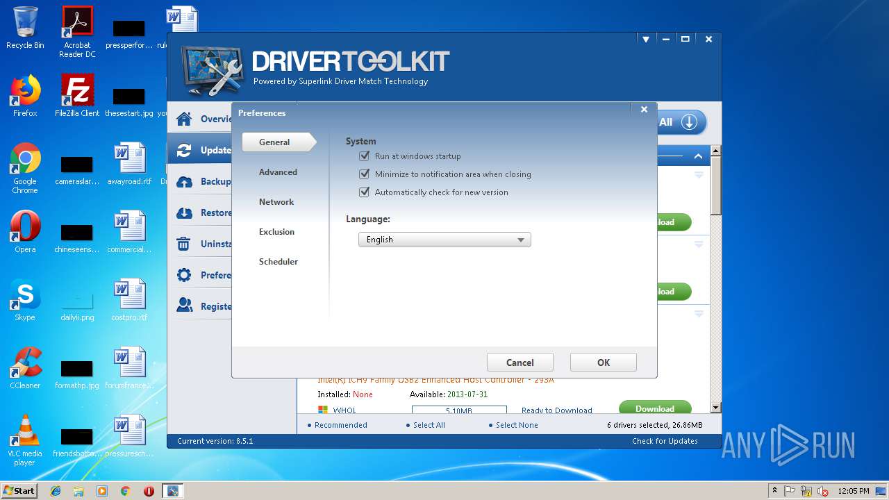The height and width of the screenshot is (500, 889).
Task: Click the Cancel button in Preferences
Action: (520, 362)
